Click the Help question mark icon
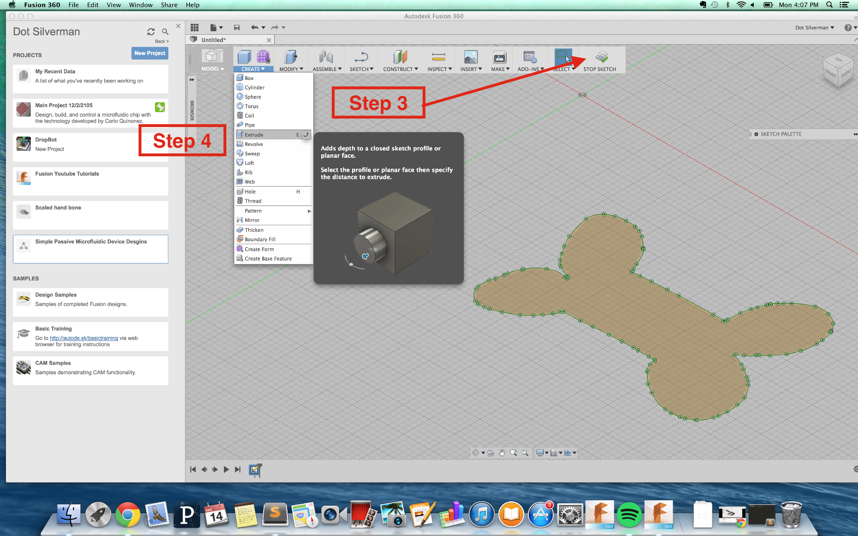Screen dimensions: 858x536 (x=848, y=28)
